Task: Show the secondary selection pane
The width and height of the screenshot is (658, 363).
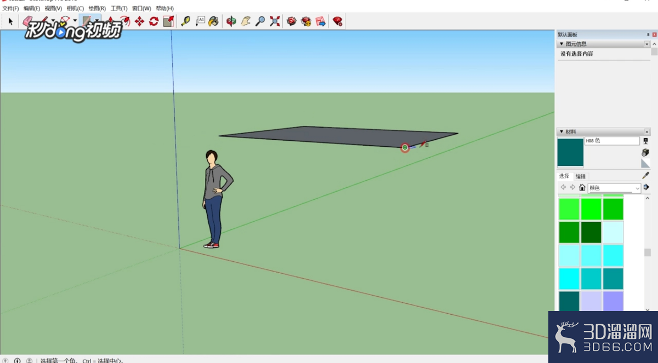Action: click(646, 141)
